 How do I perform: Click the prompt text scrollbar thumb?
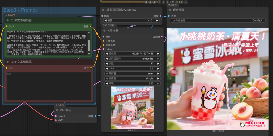click(x=89, y=45)
